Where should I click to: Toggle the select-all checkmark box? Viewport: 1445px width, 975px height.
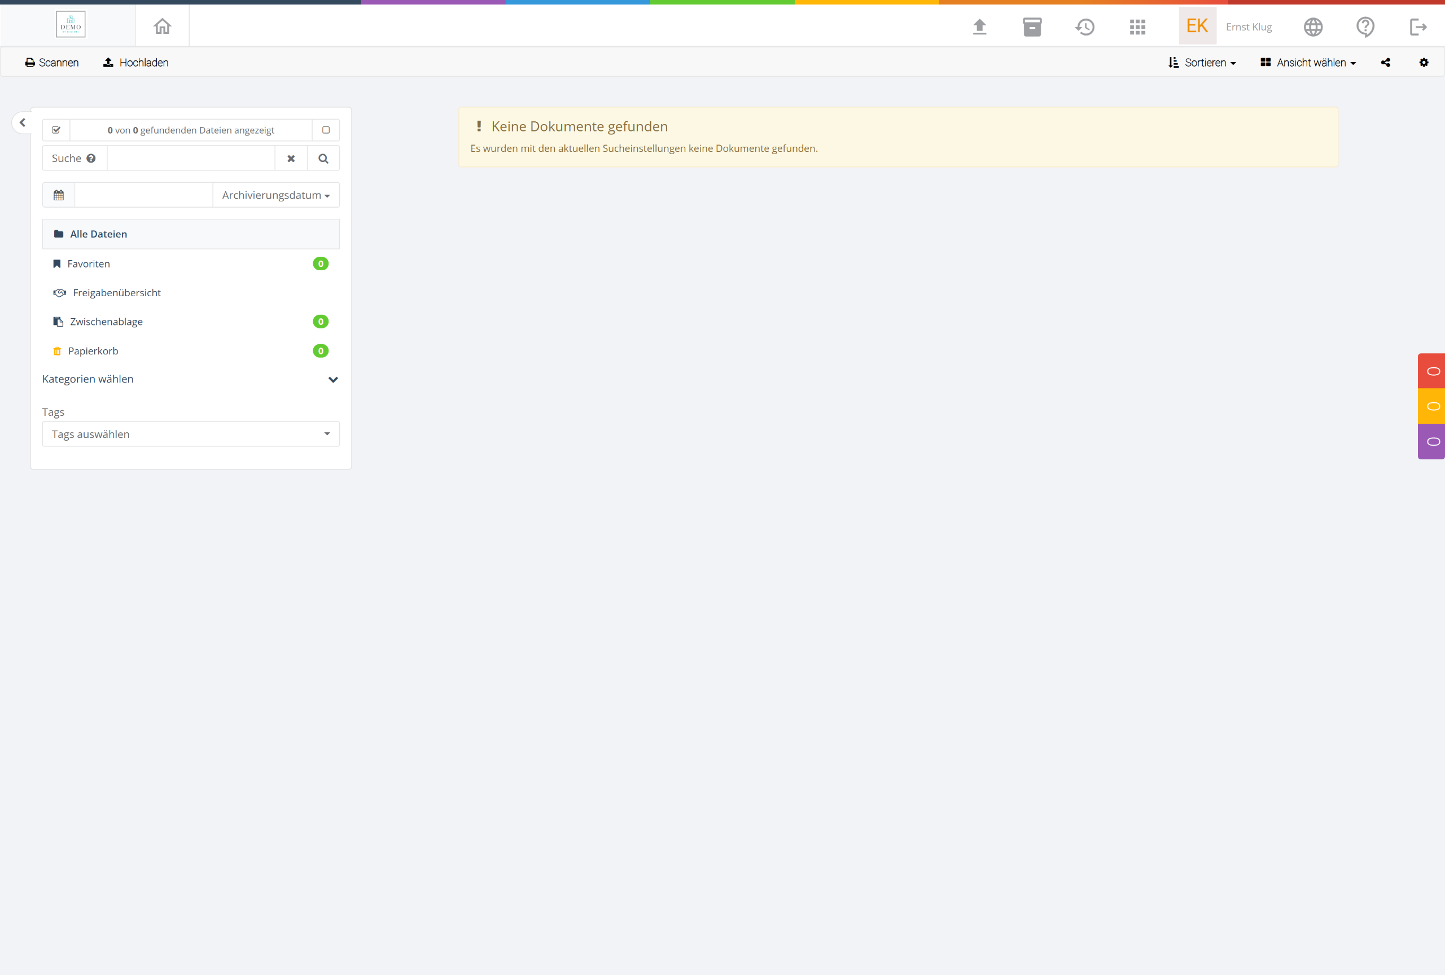tap(56, 130)
